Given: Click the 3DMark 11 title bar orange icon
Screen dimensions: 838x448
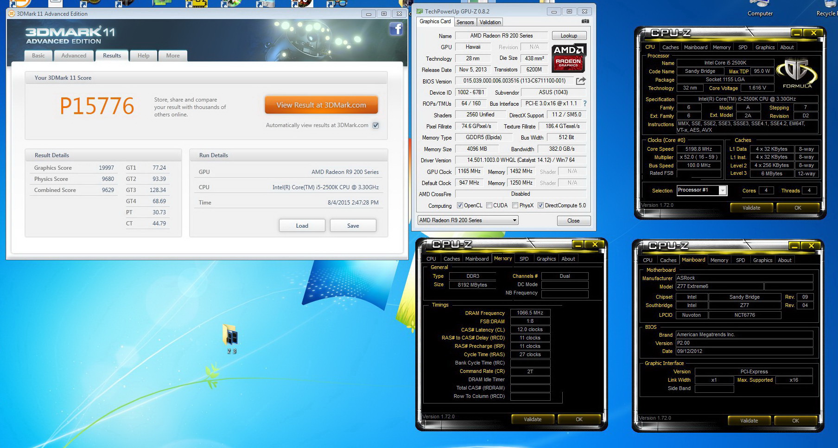Looking at the screenshot, I should coord(12,13).
